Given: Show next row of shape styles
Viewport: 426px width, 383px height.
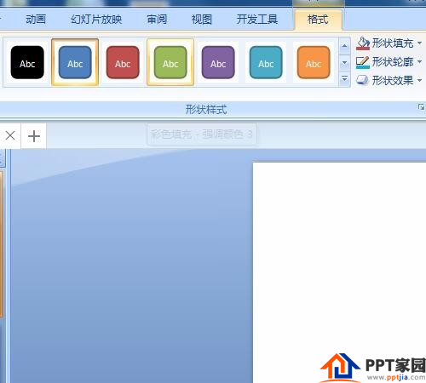Looking at the screenshot, I should point(344,62).
